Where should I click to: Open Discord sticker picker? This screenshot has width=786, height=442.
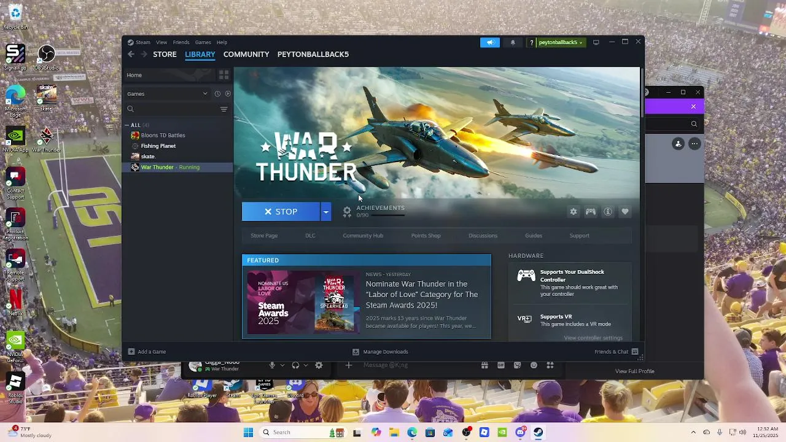coord(517,365)
